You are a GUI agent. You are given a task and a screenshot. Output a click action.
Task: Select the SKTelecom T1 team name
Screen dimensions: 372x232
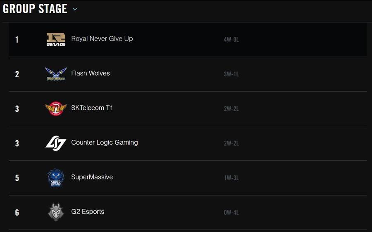(x=92, y=108)
